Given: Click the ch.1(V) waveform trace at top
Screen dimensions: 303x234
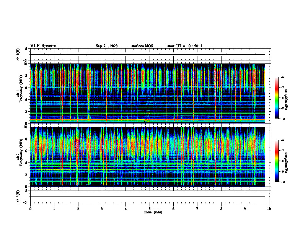Looking at the screenshot, I should tap(148, 54).
